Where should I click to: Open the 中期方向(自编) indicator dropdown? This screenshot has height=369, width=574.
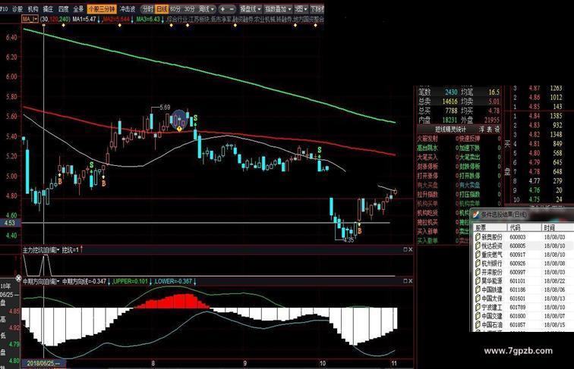[41, 281]
